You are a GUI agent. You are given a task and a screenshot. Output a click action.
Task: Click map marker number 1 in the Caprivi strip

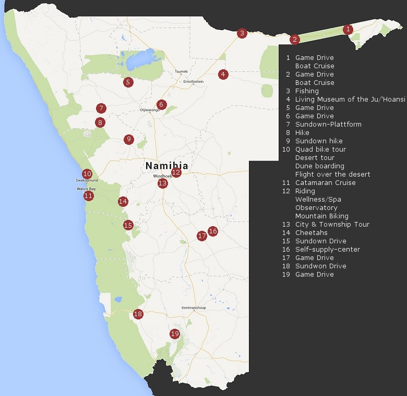point(348,29)
